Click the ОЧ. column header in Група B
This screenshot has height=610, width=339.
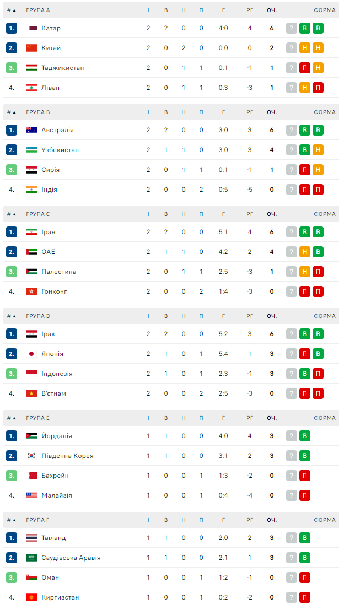[272, 112]
